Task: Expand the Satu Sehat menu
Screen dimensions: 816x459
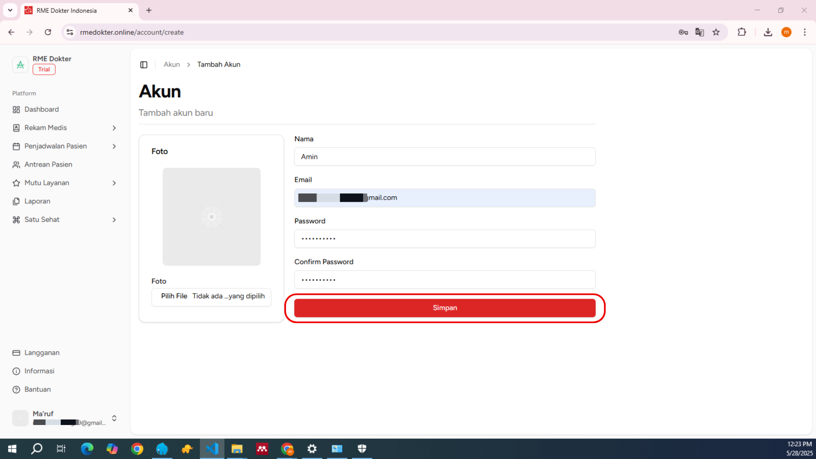Action: click(x=114, y=220)
